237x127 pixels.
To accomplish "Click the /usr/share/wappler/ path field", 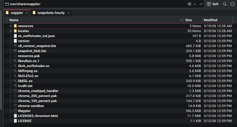I will (x=97, y=4).
